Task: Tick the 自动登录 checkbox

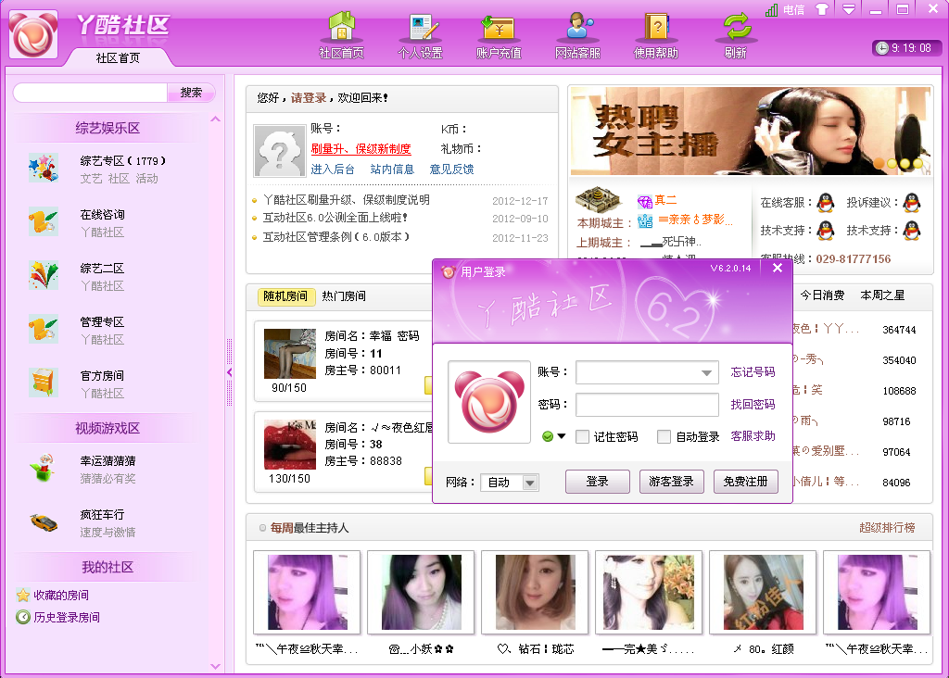Action: pos(664,436)
